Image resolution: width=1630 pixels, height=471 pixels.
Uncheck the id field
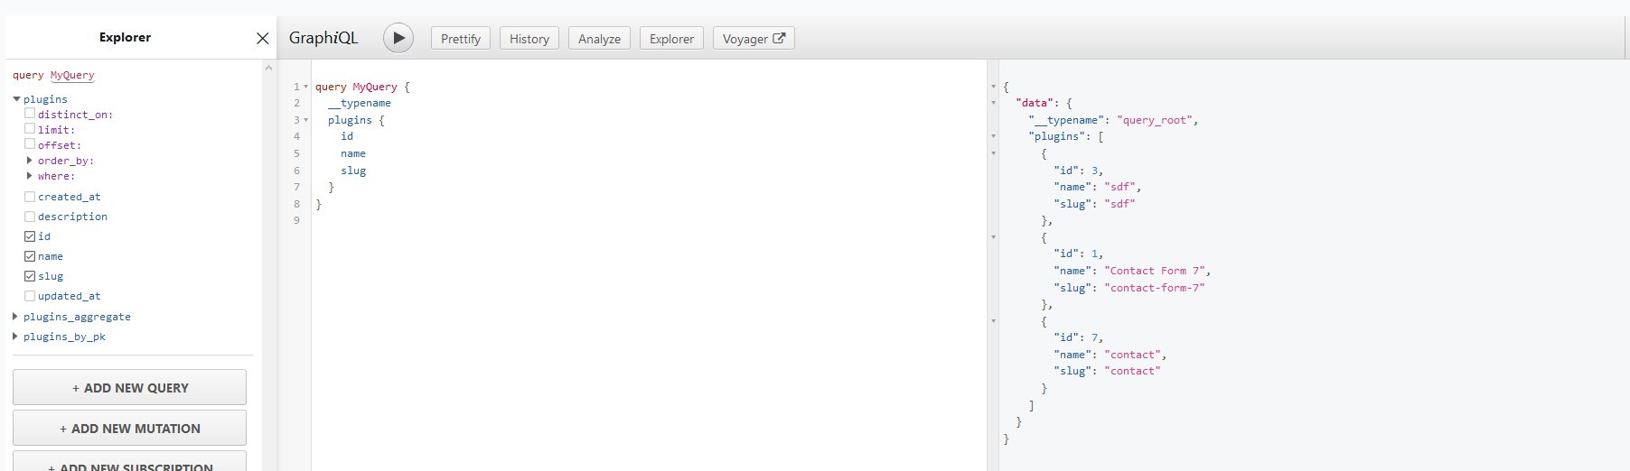(x=30, y=235)
